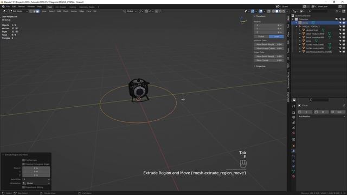The image size is (347, 195).
Task: Open the Window menu
Action: point(31,6)
